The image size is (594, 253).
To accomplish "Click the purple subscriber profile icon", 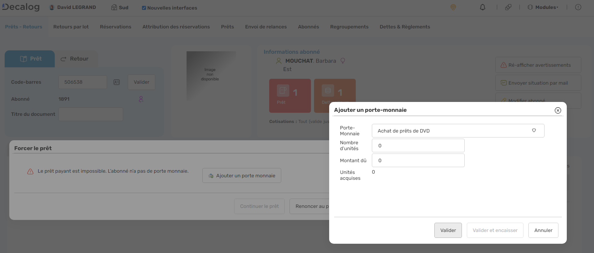I will (141, 99).
